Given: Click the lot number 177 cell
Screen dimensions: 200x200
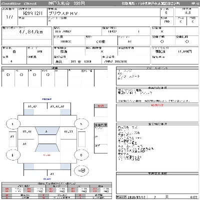Looking at the screenshot, I should pos(9,16).
